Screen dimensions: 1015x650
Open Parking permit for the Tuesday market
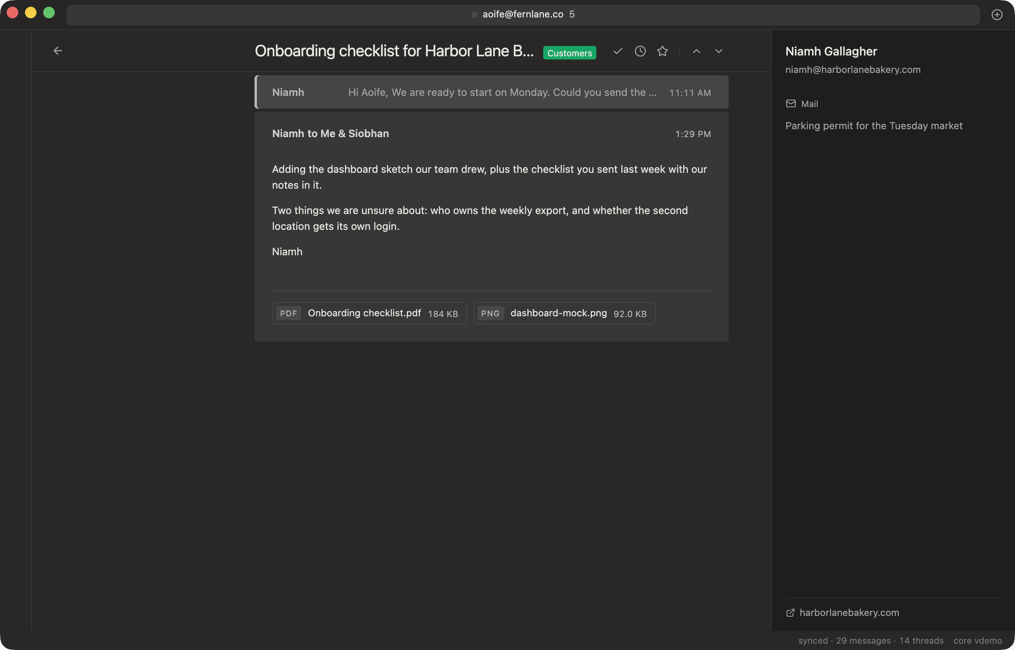873,126
